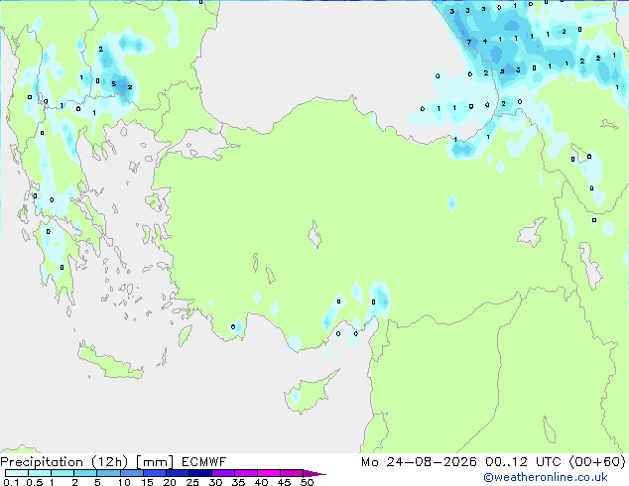Pick the 45–50 mm magenta legend swatch

pyautogui.click(x=292, y=473)
